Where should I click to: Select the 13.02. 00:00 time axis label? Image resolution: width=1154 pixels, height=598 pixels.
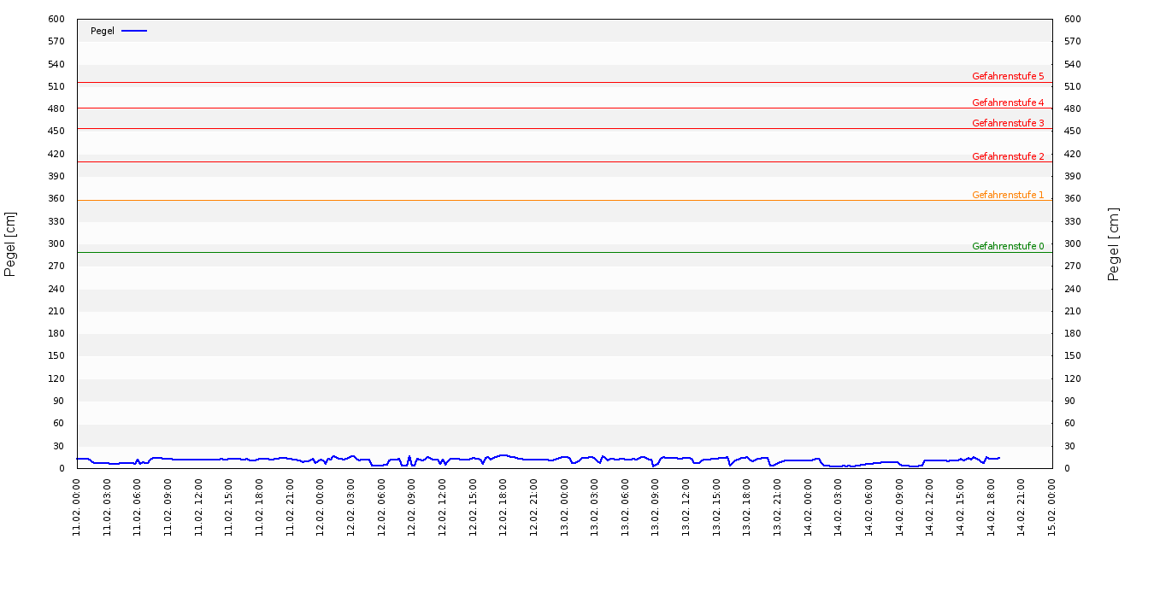tap(564, 507)
